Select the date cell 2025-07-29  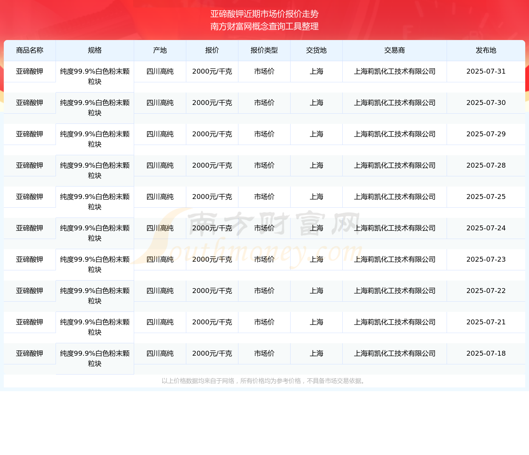[x=486, y=134]
